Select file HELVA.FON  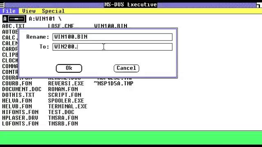click(x=17, y=101)
